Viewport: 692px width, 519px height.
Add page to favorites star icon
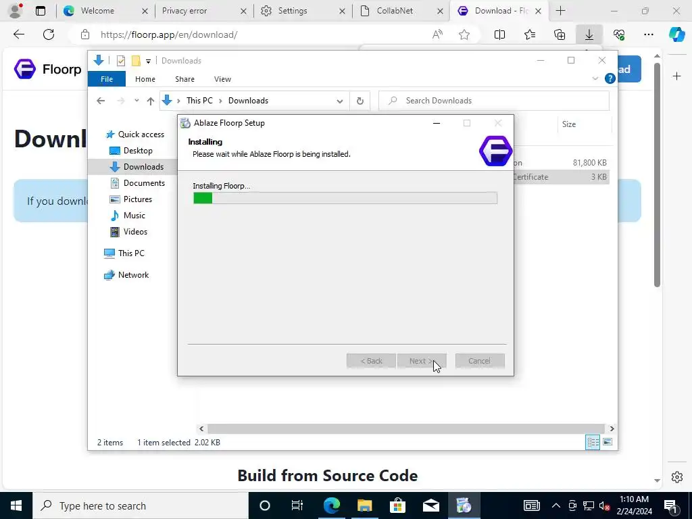point(464,34)
